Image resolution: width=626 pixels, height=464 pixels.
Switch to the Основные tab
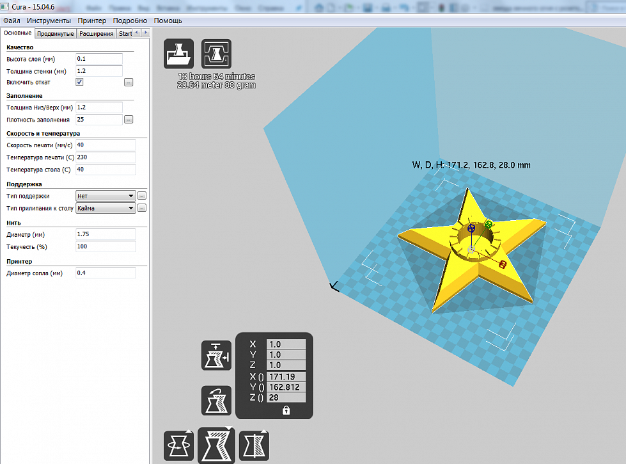[17, 33]
